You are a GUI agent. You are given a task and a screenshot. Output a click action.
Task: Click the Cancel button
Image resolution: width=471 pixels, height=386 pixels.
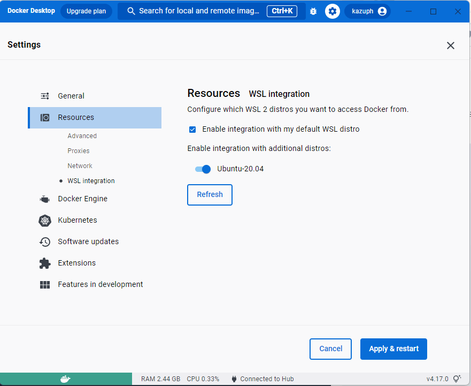[330, 349]
